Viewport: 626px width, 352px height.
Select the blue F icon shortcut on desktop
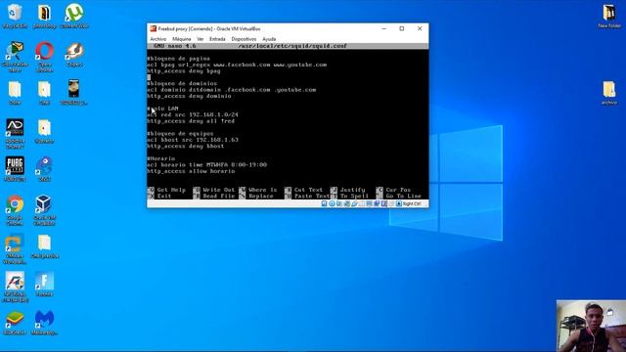coord(44,285)
